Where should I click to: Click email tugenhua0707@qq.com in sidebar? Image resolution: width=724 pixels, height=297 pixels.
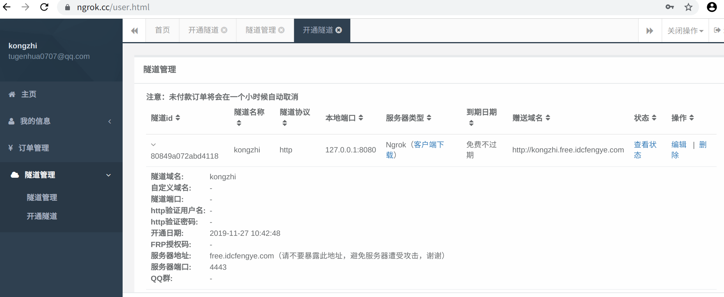[x=49, y=56]
